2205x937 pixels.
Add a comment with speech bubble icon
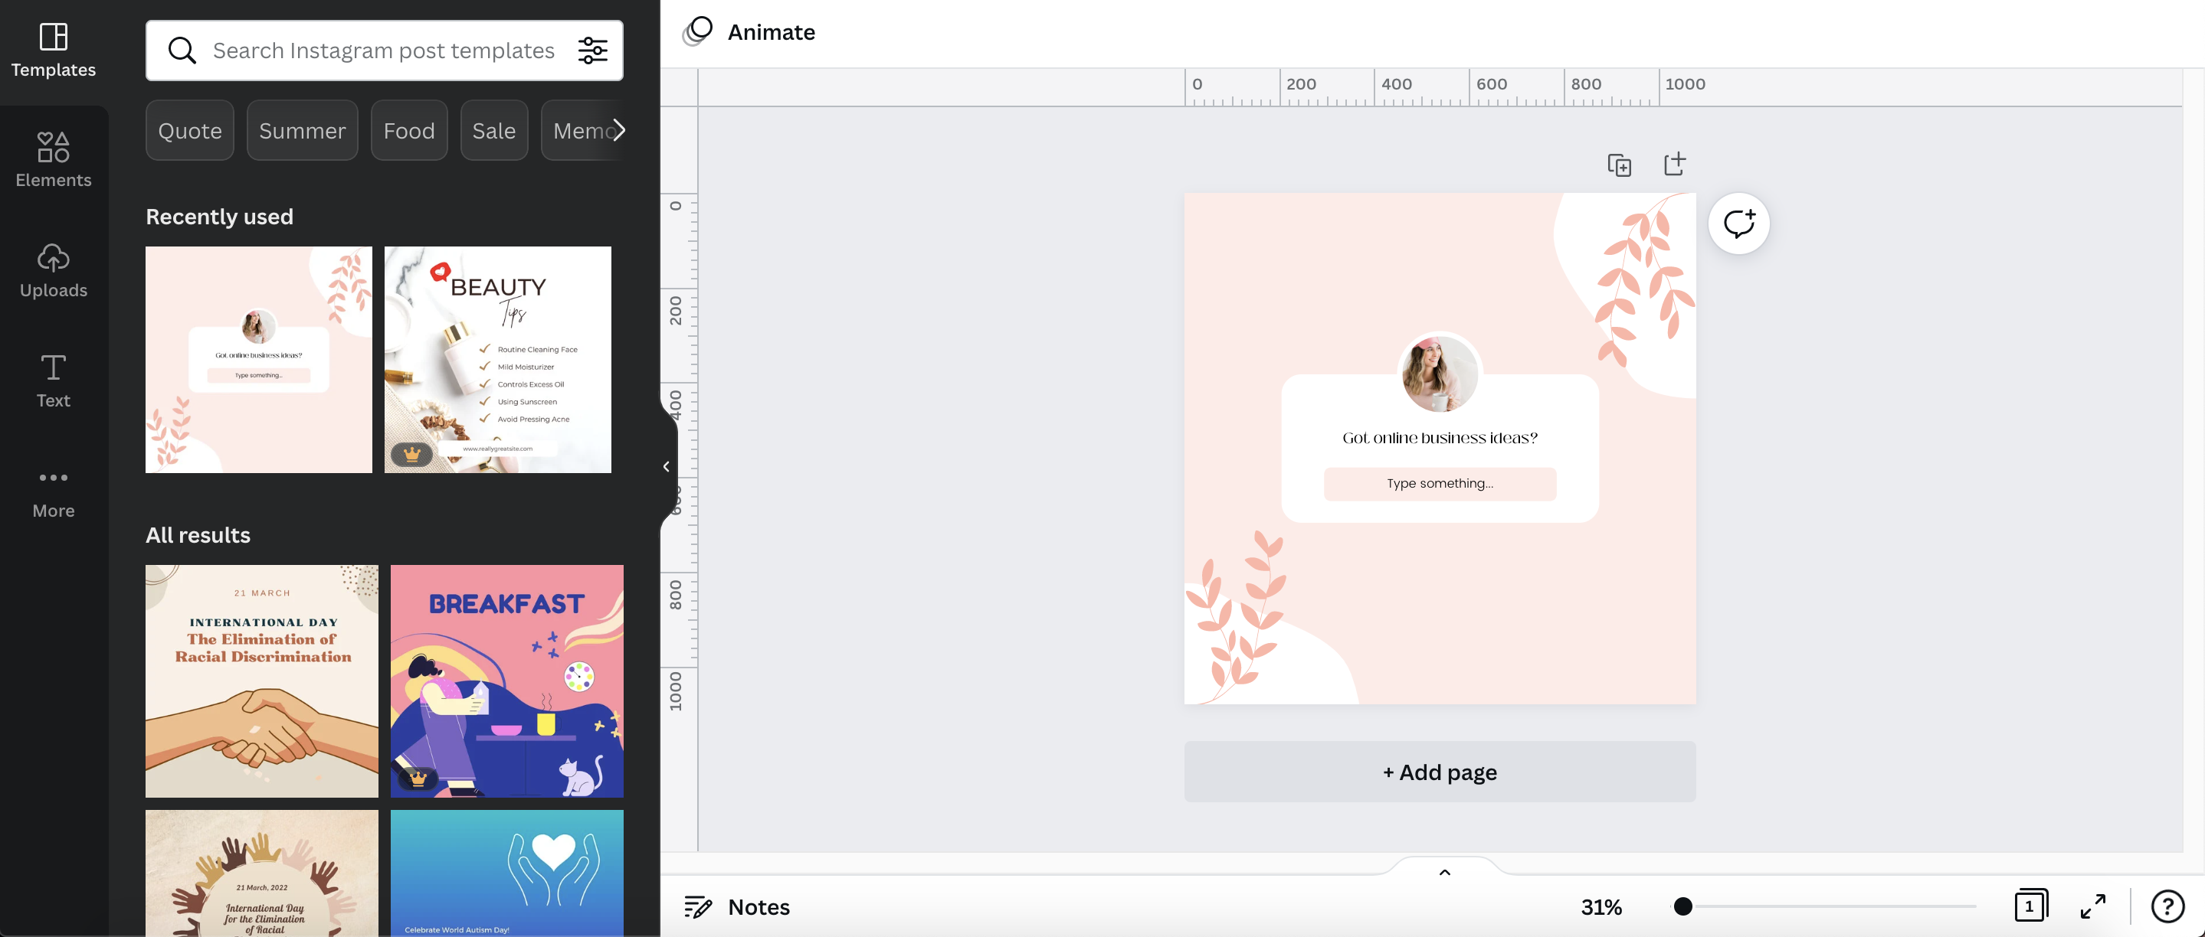pyautogui.click(x=1738, y=224)
